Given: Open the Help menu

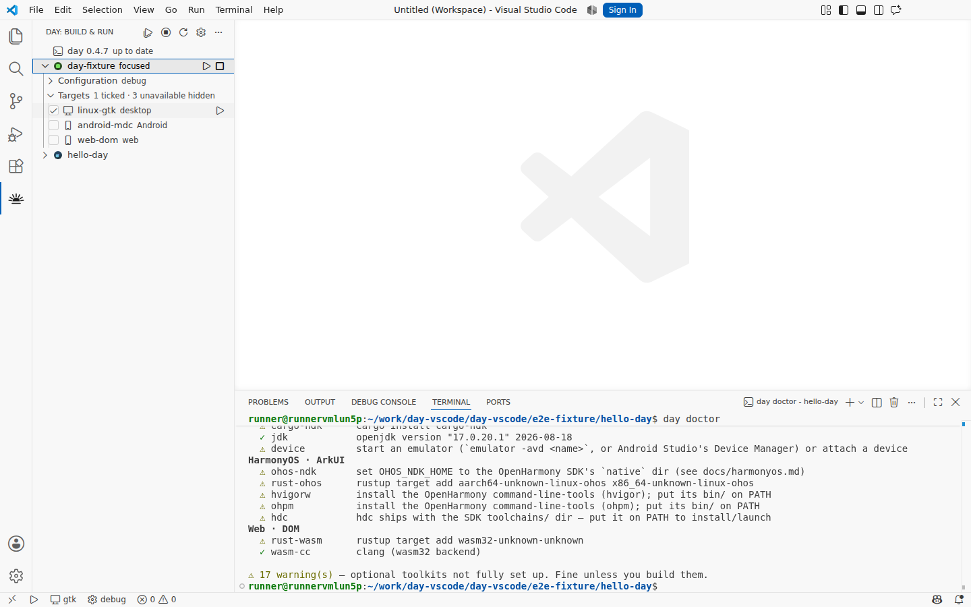Looking at the screenshot, I should click(273, 10).
